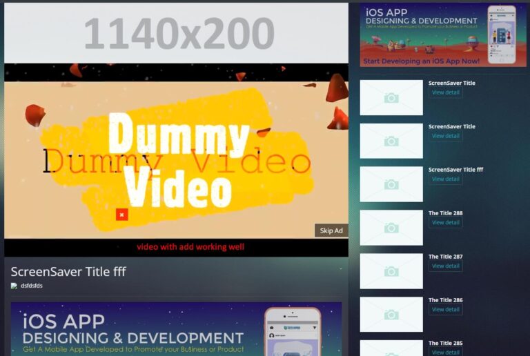This screenshot has width=530, height=356.
Task: Open the title text The Title 285
Action: 445,343
